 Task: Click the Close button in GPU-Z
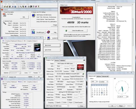click(x=82, y=106)
